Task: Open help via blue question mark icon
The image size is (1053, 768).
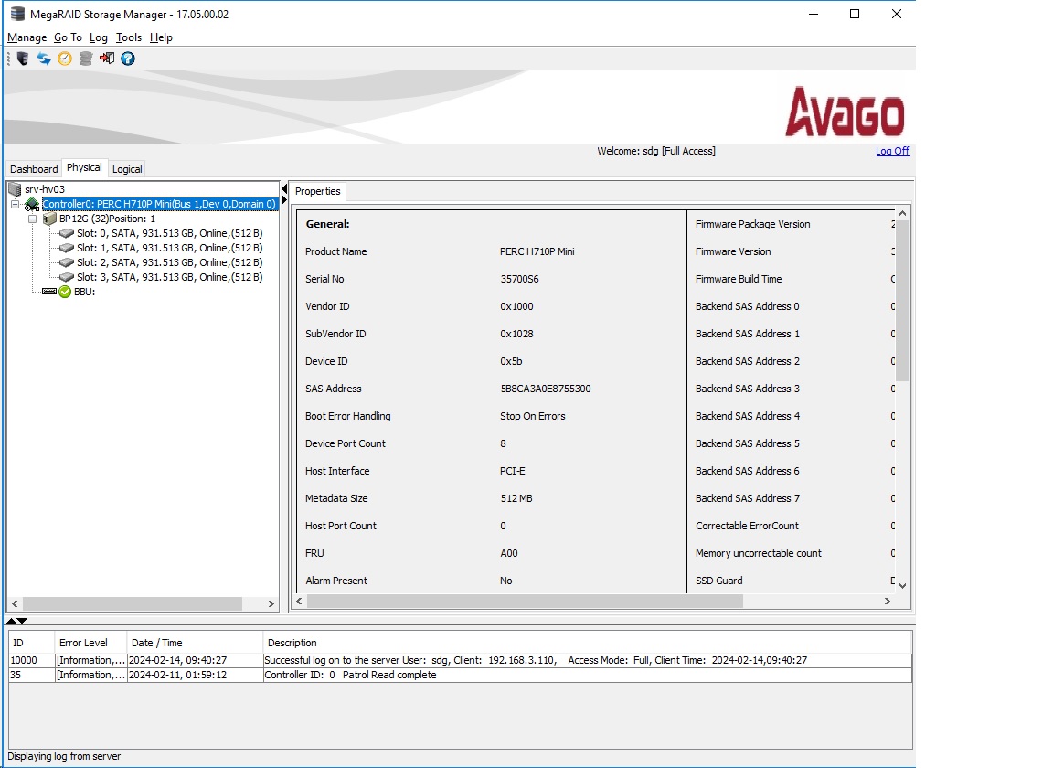Action: pos(128,59)
